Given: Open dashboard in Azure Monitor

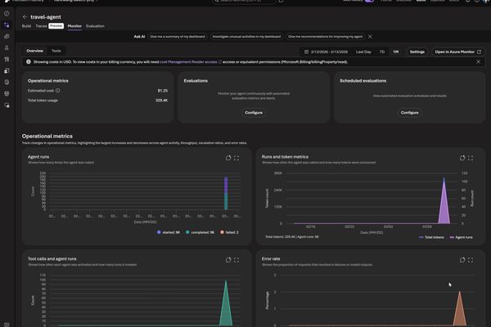Looking at the screenshot, I should tap(457, 52).
